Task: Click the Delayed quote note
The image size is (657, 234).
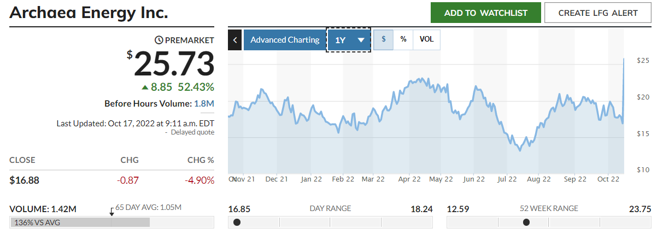Action: [192, 132]
